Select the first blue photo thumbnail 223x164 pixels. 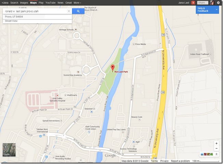click(x=202, y=154)
